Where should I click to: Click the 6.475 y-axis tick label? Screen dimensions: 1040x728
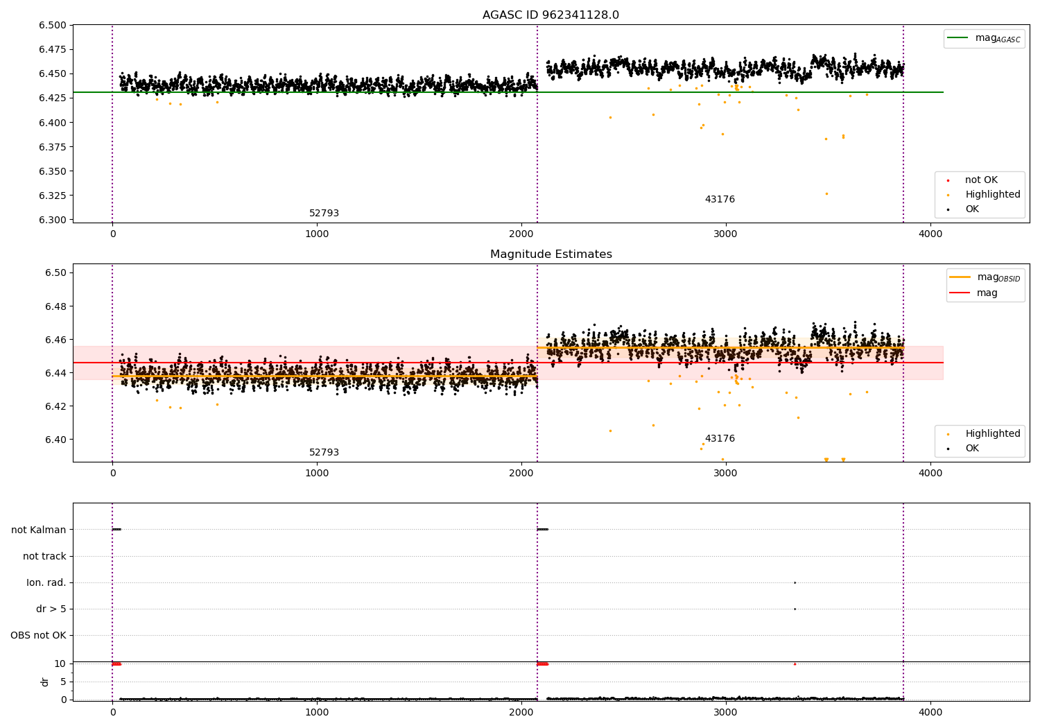point(53,50)
